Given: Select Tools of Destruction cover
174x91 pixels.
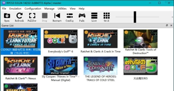Looking at the screenshot, I should click(x=141, y=39).
